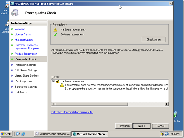Click the green bullet next to Microsoft Update
Screen dimensions: 184x138
point(12,40)
